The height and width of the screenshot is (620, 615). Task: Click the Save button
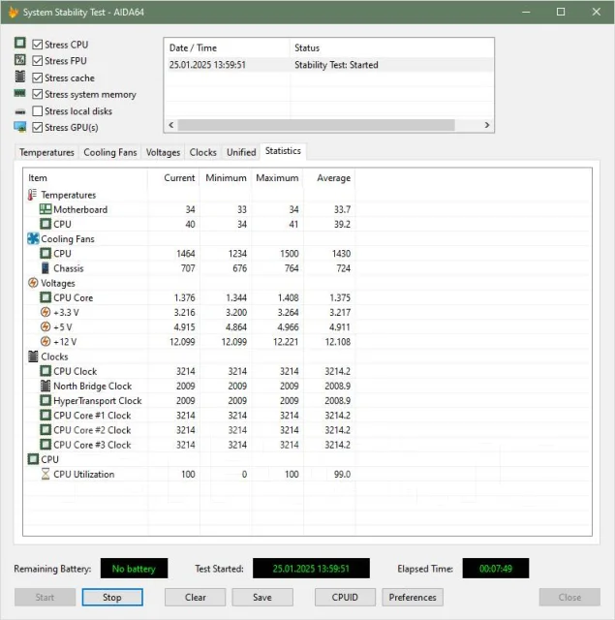[262, 597]
